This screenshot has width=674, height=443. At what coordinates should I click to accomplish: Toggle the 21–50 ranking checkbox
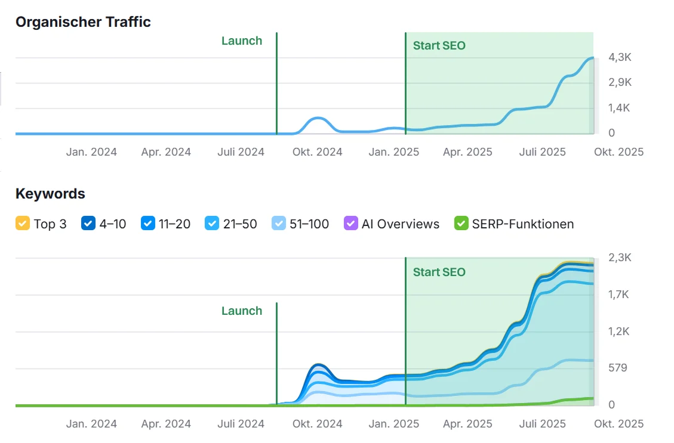pos(211,224)
